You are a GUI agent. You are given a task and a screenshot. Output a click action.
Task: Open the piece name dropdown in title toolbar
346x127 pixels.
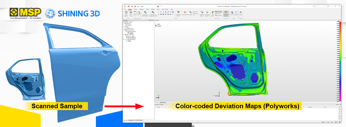(x=155, y=6)
